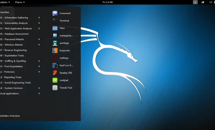Click Activities Overview link

tap(10, 116)
